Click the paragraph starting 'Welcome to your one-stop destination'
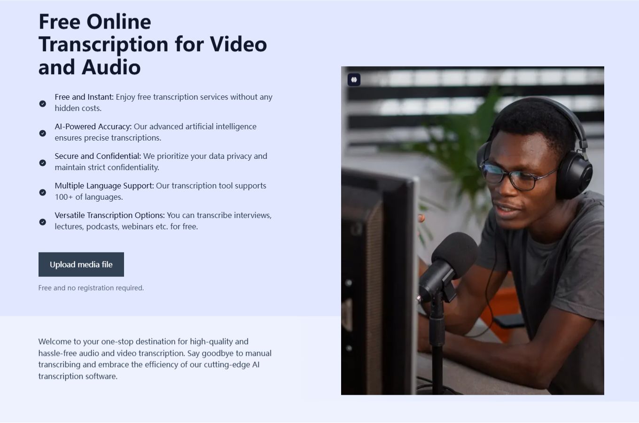The image size is (639, 423). point(155,359)
